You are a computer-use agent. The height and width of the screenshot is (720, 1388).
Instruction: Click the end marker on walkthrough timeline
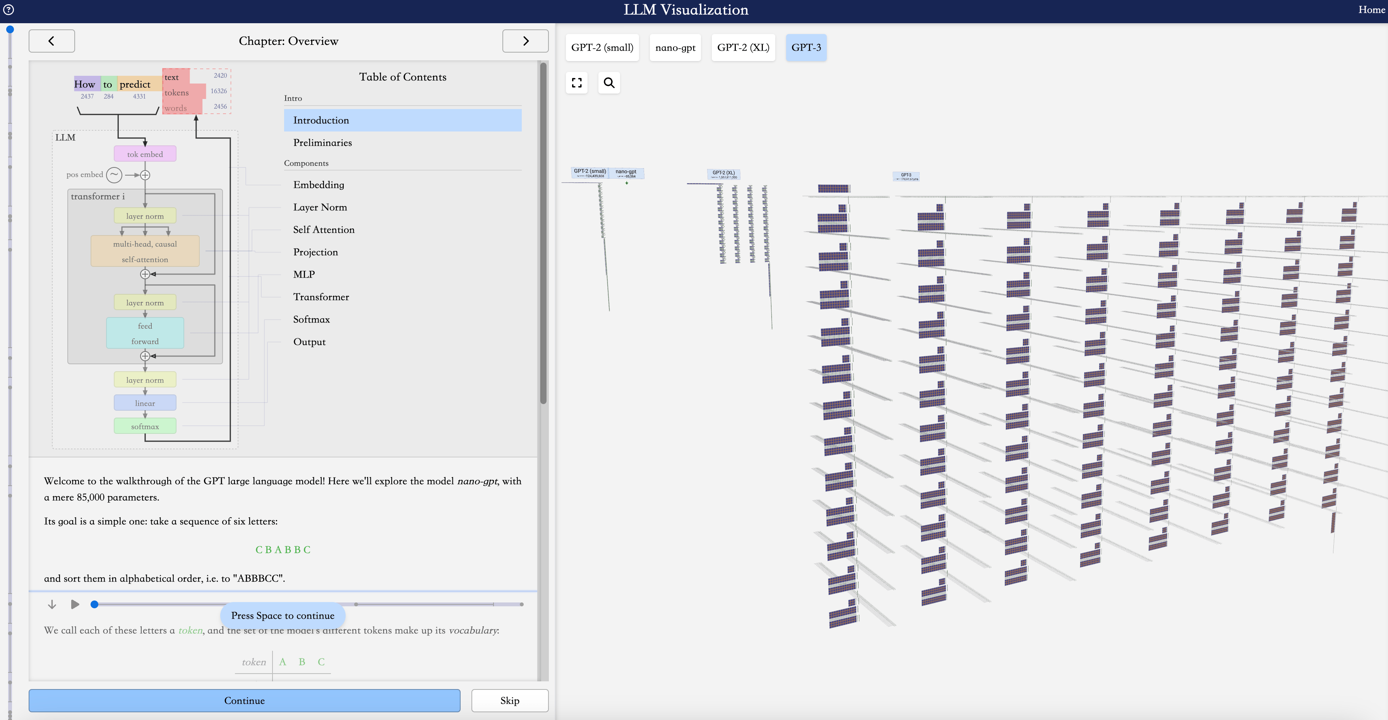[522, 604]
